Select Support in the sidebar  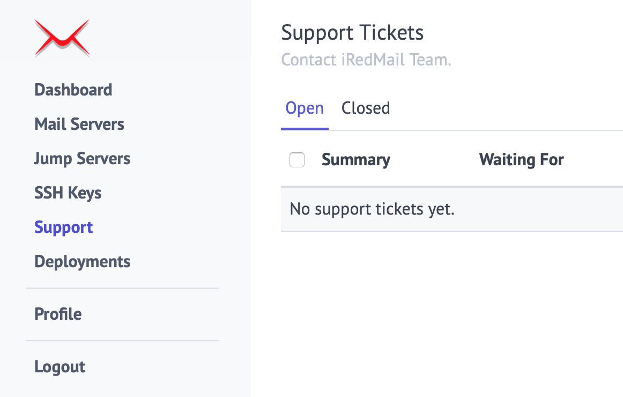(63, 227)
